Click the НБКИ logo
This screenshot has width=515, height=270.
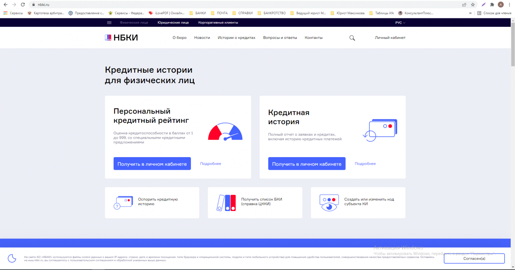pos(121,38)
